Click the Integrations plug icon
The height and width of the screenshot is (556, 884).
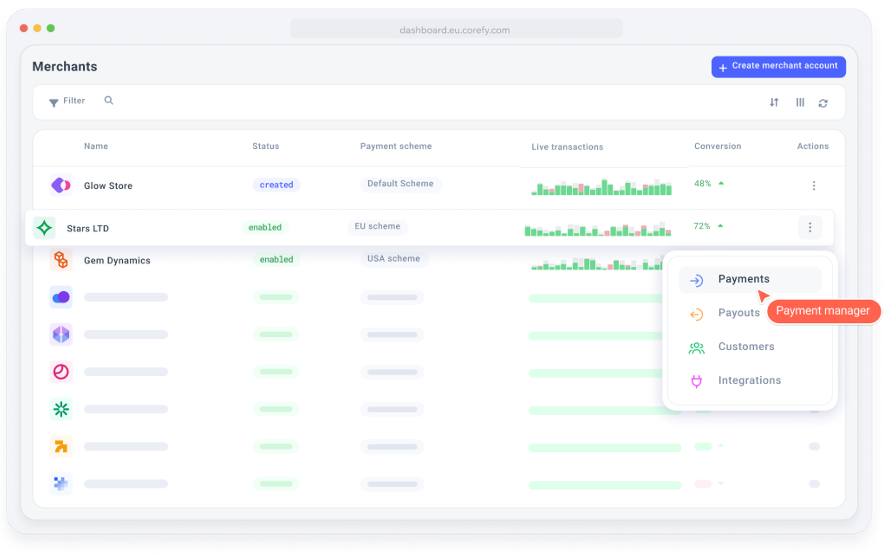696,382
